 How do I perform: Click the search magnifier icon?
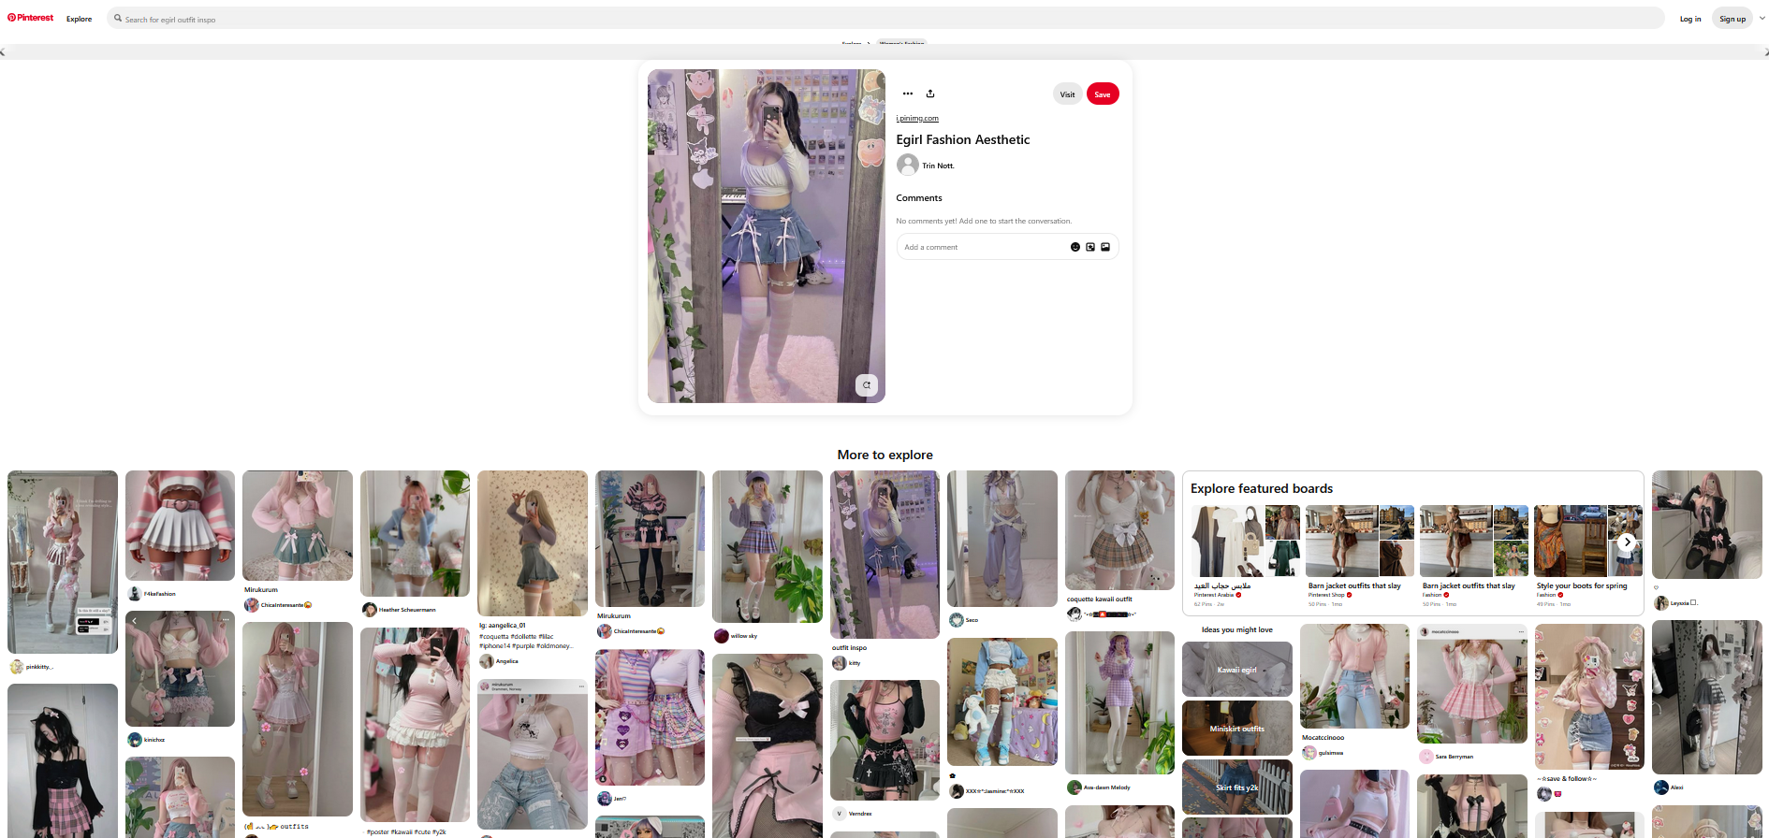[x=118, y=18]
